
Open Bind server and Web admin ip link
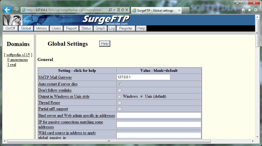pyautogui.click(x=77, y=116)
